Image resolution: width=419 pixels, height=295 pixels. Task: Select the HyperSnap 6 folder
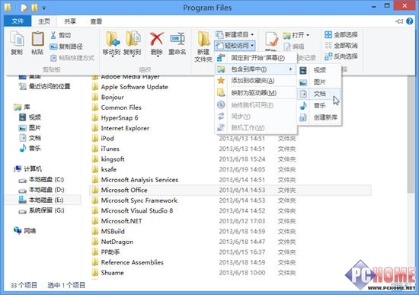(115, 118)
